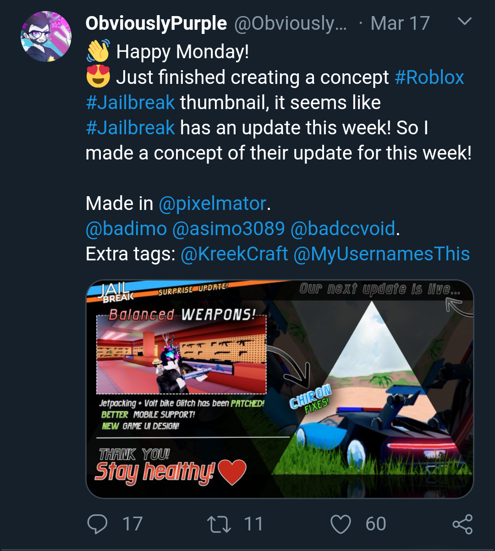This screenshot has height=551, width=495.
Task: Open the @badccvoid mention
Action: (x=343, y=229)
